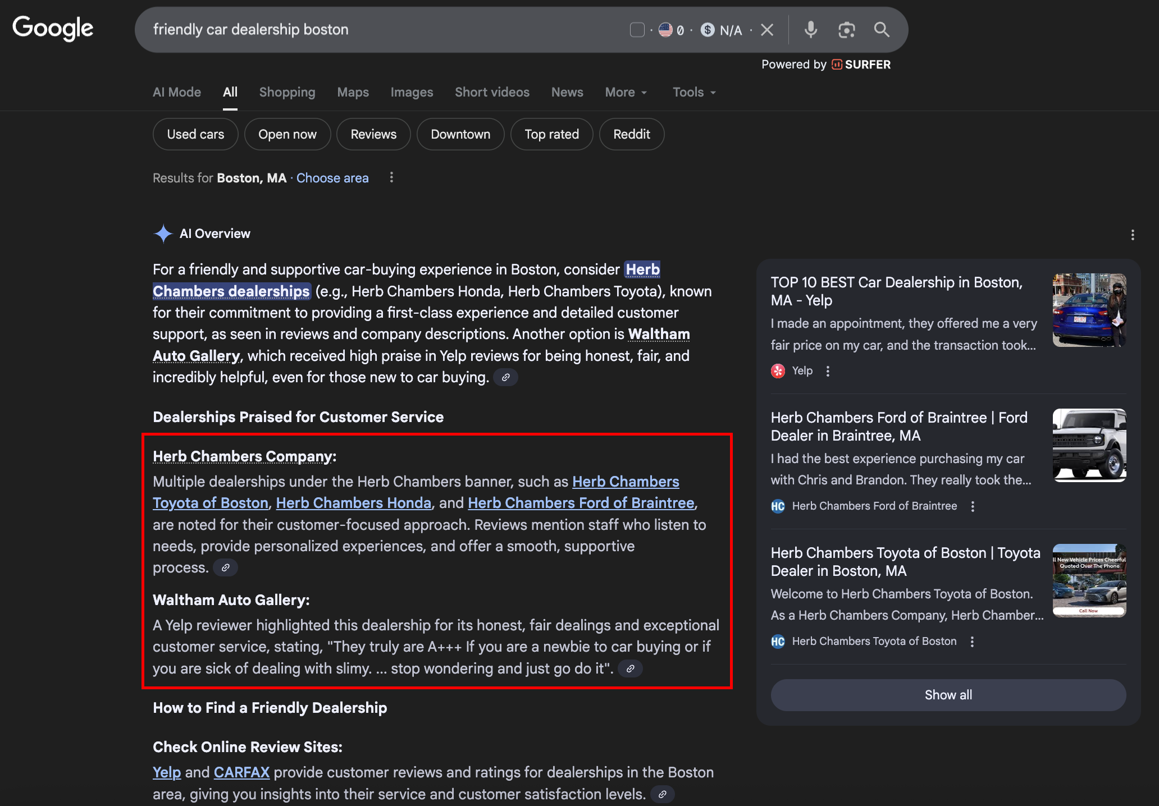Open Herb Chambers dealerships highlighted link
Screen dimensions: 1159x806
click(231, 291)
